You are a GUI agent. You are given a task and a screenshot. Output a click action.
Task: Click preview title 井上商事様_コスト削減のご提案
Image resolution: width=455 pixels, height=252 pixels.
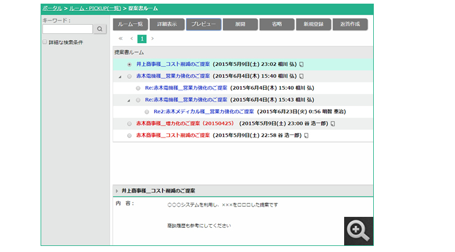point(158,191)
